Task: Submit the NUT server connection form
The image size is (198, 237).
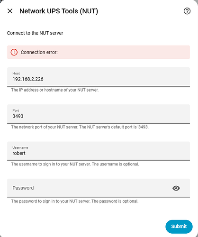Action: click(179, 227)
